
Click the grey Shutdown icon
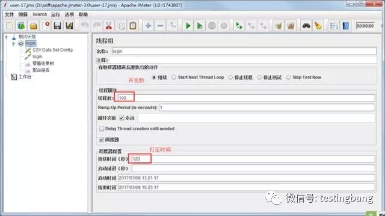click(224, 26)
